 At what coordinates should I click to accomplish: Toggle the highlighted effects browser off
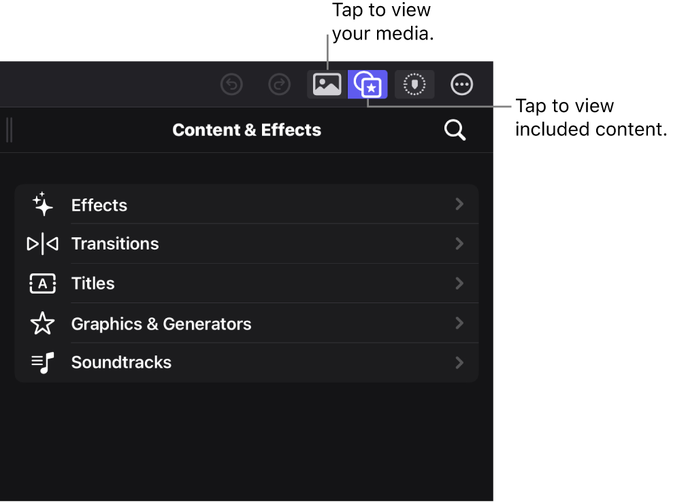coord(368,84)
